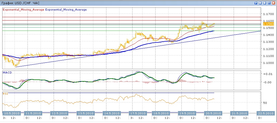Image resolution: width=277 pixels, height=123 pixels.
Task: Click the 1.1700 price axis label
Action: click(x=268, y=14)
